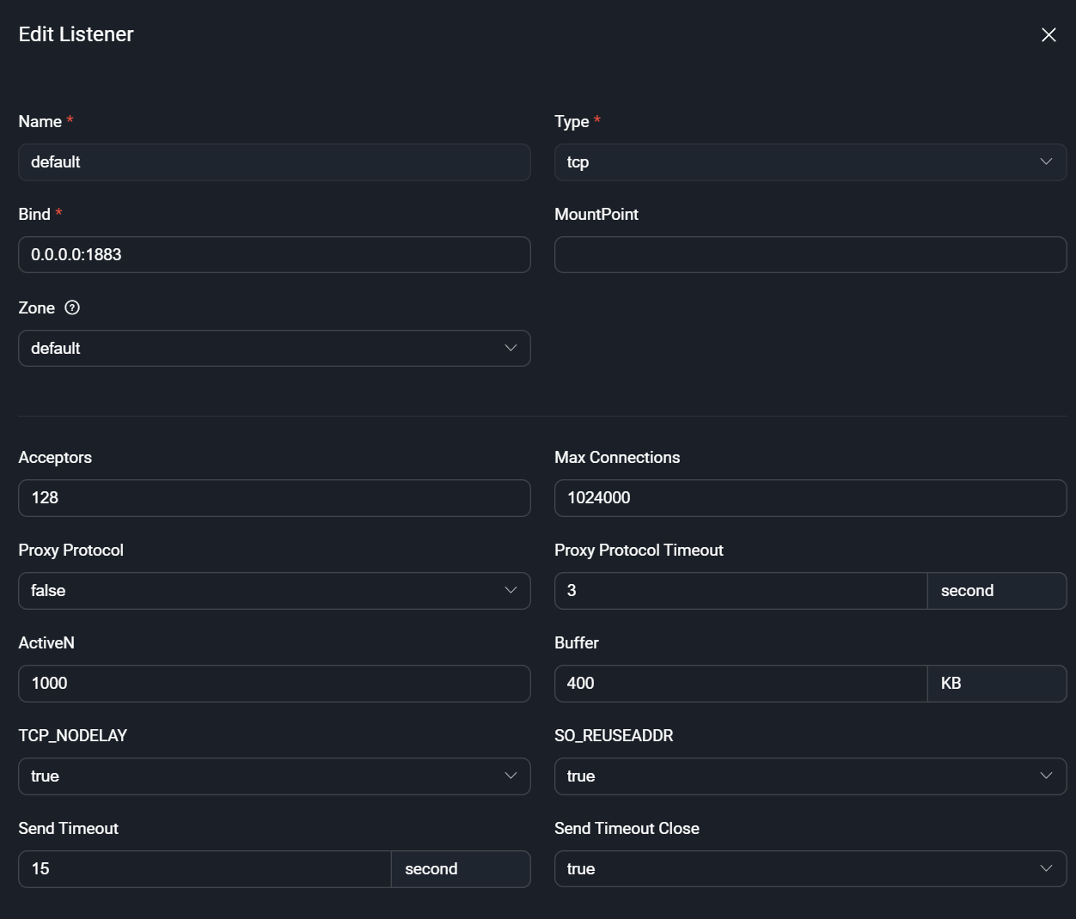Click the Zone help question mark icon
This screenshot has height=919, width=1076.
click(72, 307)
